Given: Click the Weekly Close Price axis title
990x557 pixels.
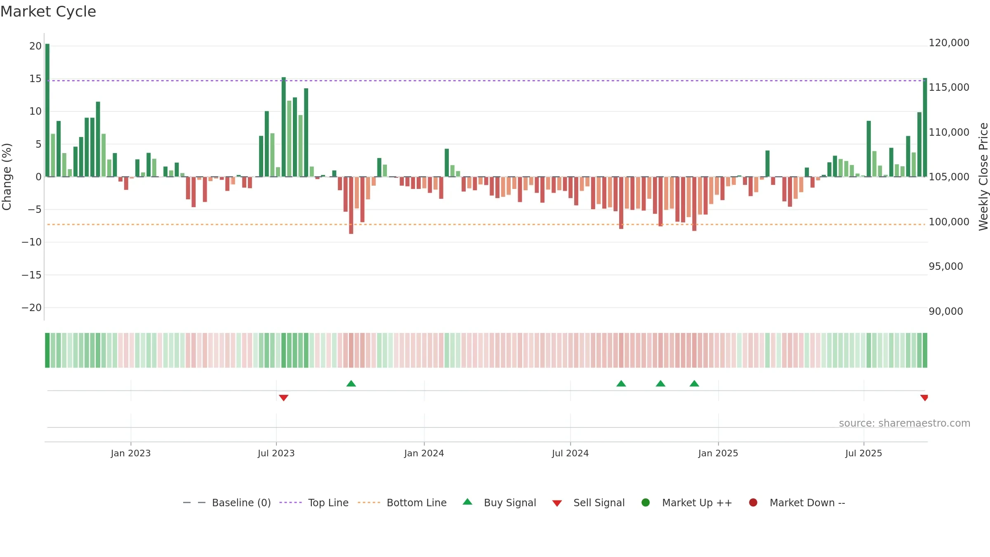Looking at the screenshot, I should pyautogui.click(x=983, y=177).
